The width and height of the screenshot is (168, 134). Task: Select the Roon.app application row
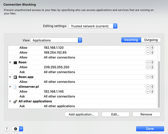click(x=83, y=77)
